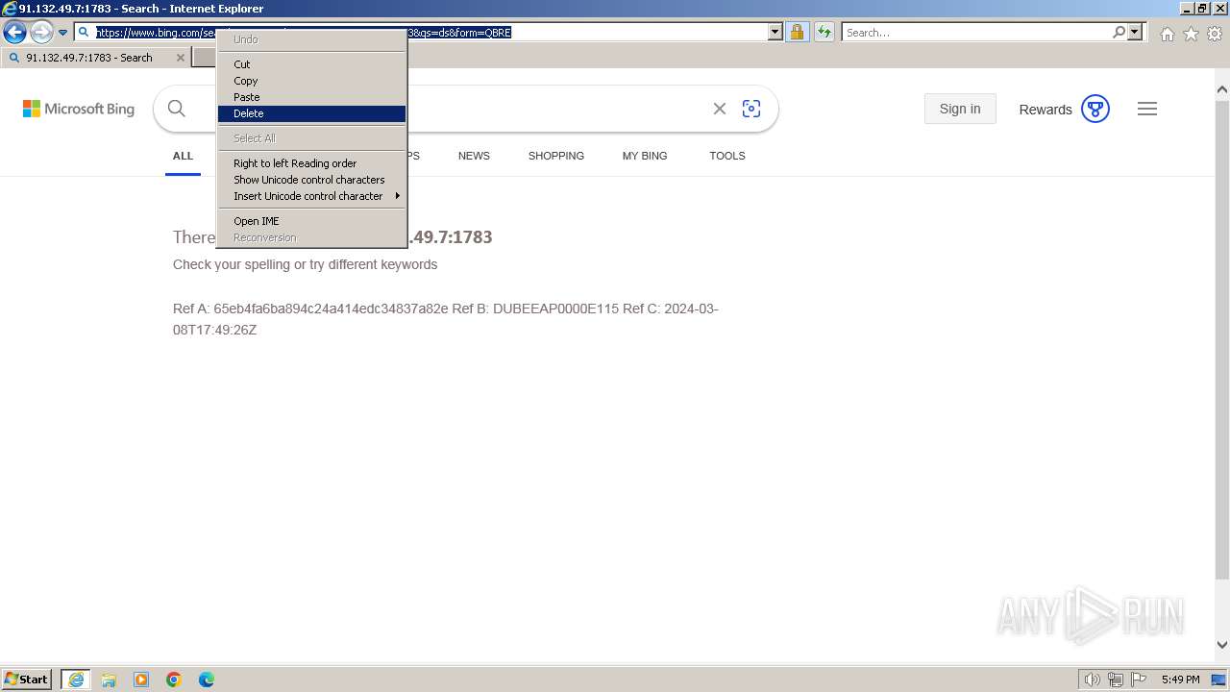Click the Bing search magnifier icon
This screenshot has width=1230, height=692.
point(177,109)
